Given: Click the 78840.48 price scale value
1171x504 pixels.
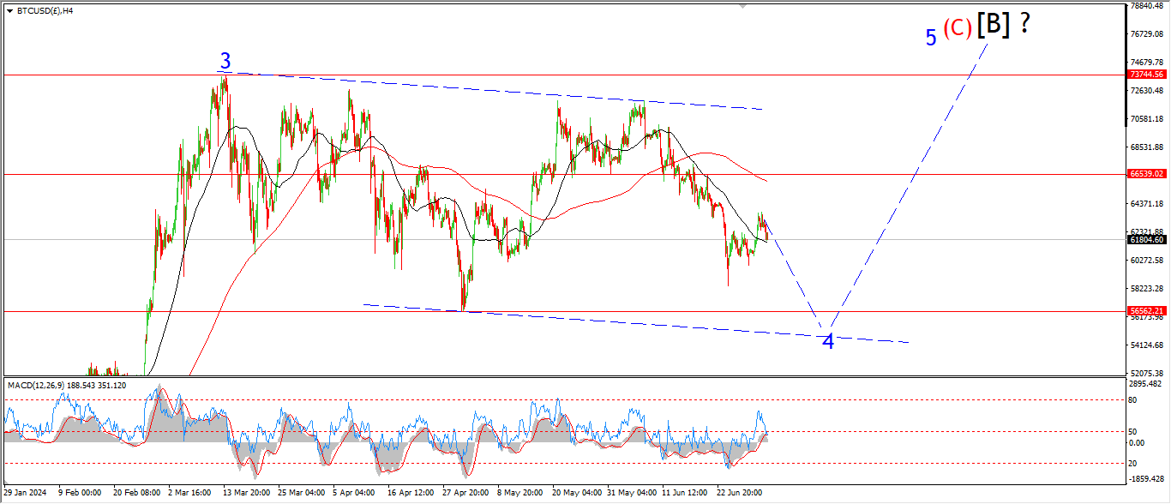Looking at the screenshot, I should [1147, 6].
